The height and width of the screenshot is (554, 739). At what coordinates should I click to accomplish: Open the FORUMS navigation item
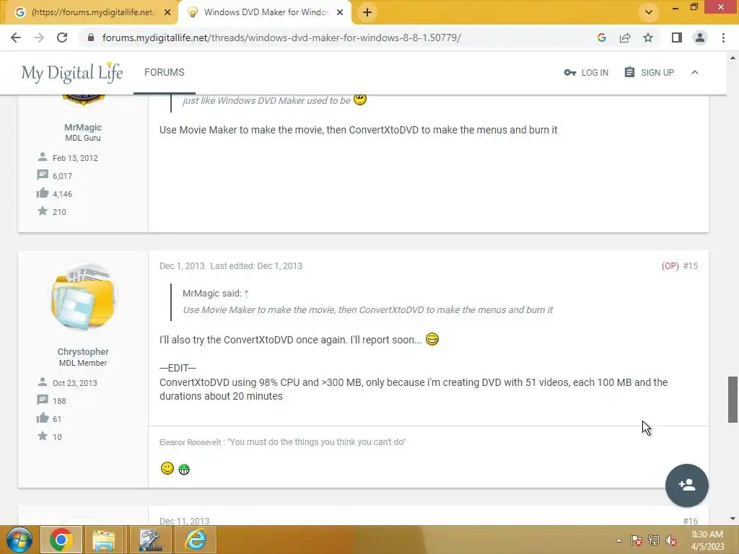click(164, 73)
